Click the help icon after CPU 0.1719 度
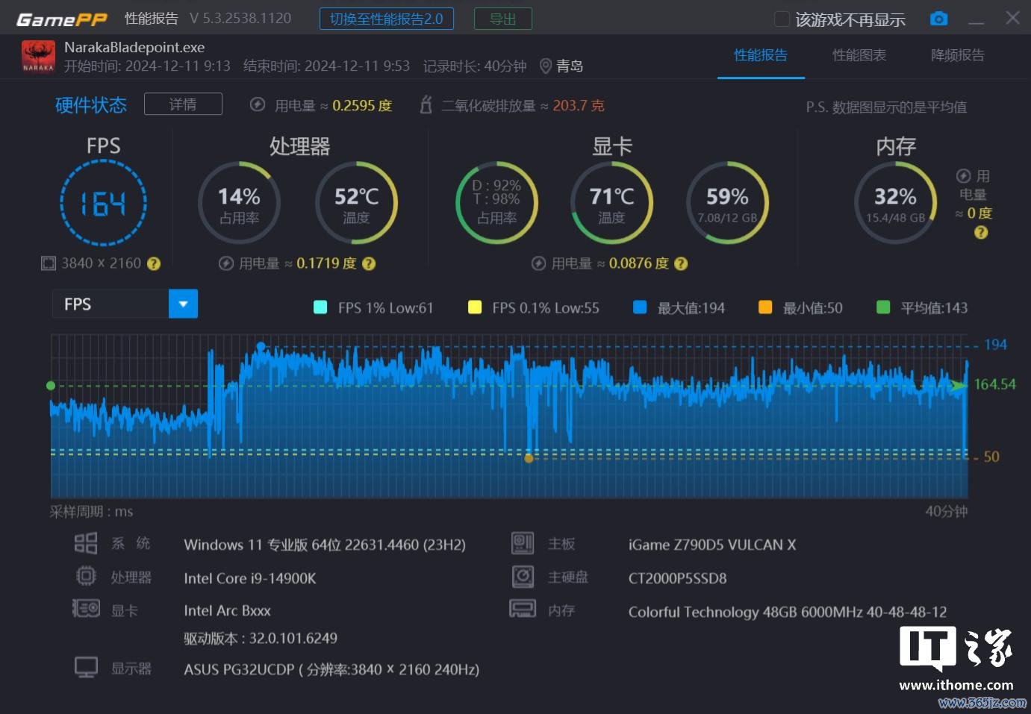The image size is (1031, 714). pyautogui.click(x=369, y=263)
